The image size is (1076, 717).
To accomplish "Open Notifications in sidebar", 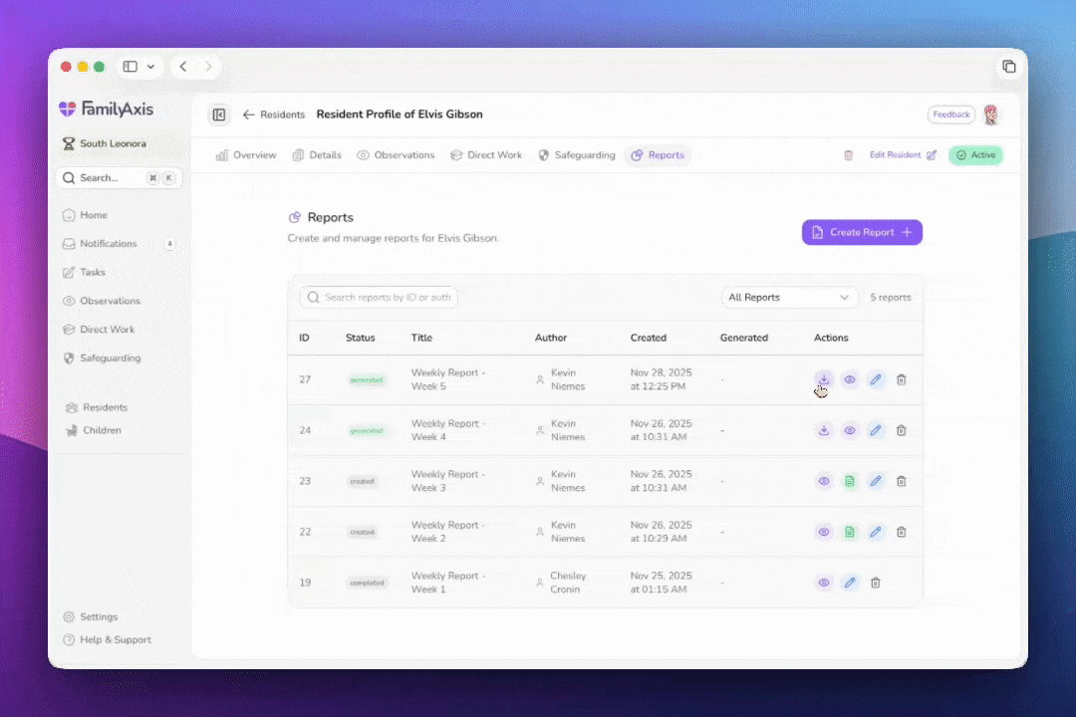I will (x=121, y=244).
